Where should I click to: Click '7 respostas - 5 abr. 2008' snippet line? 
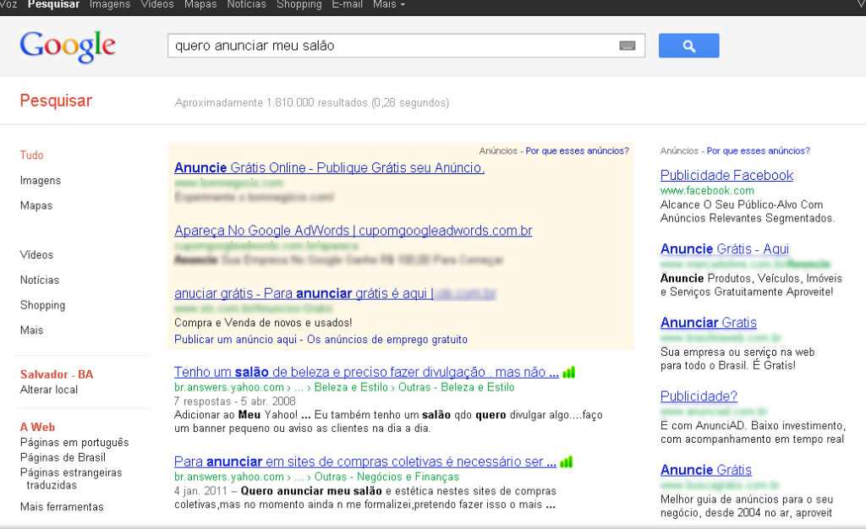click(x=235, y=401)
